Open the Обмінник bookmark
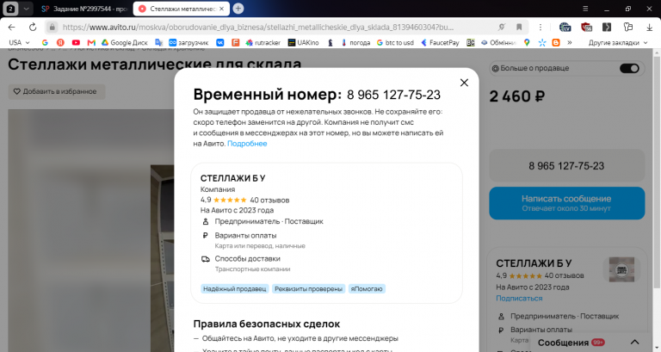This screenshot has height=352, width=661. tap(498, 42)
